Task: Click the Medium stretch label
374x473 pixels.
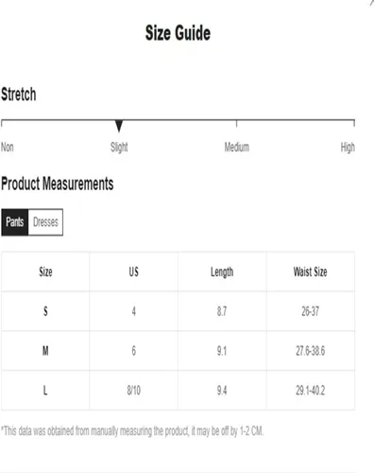Action: [x=236, y=147]
